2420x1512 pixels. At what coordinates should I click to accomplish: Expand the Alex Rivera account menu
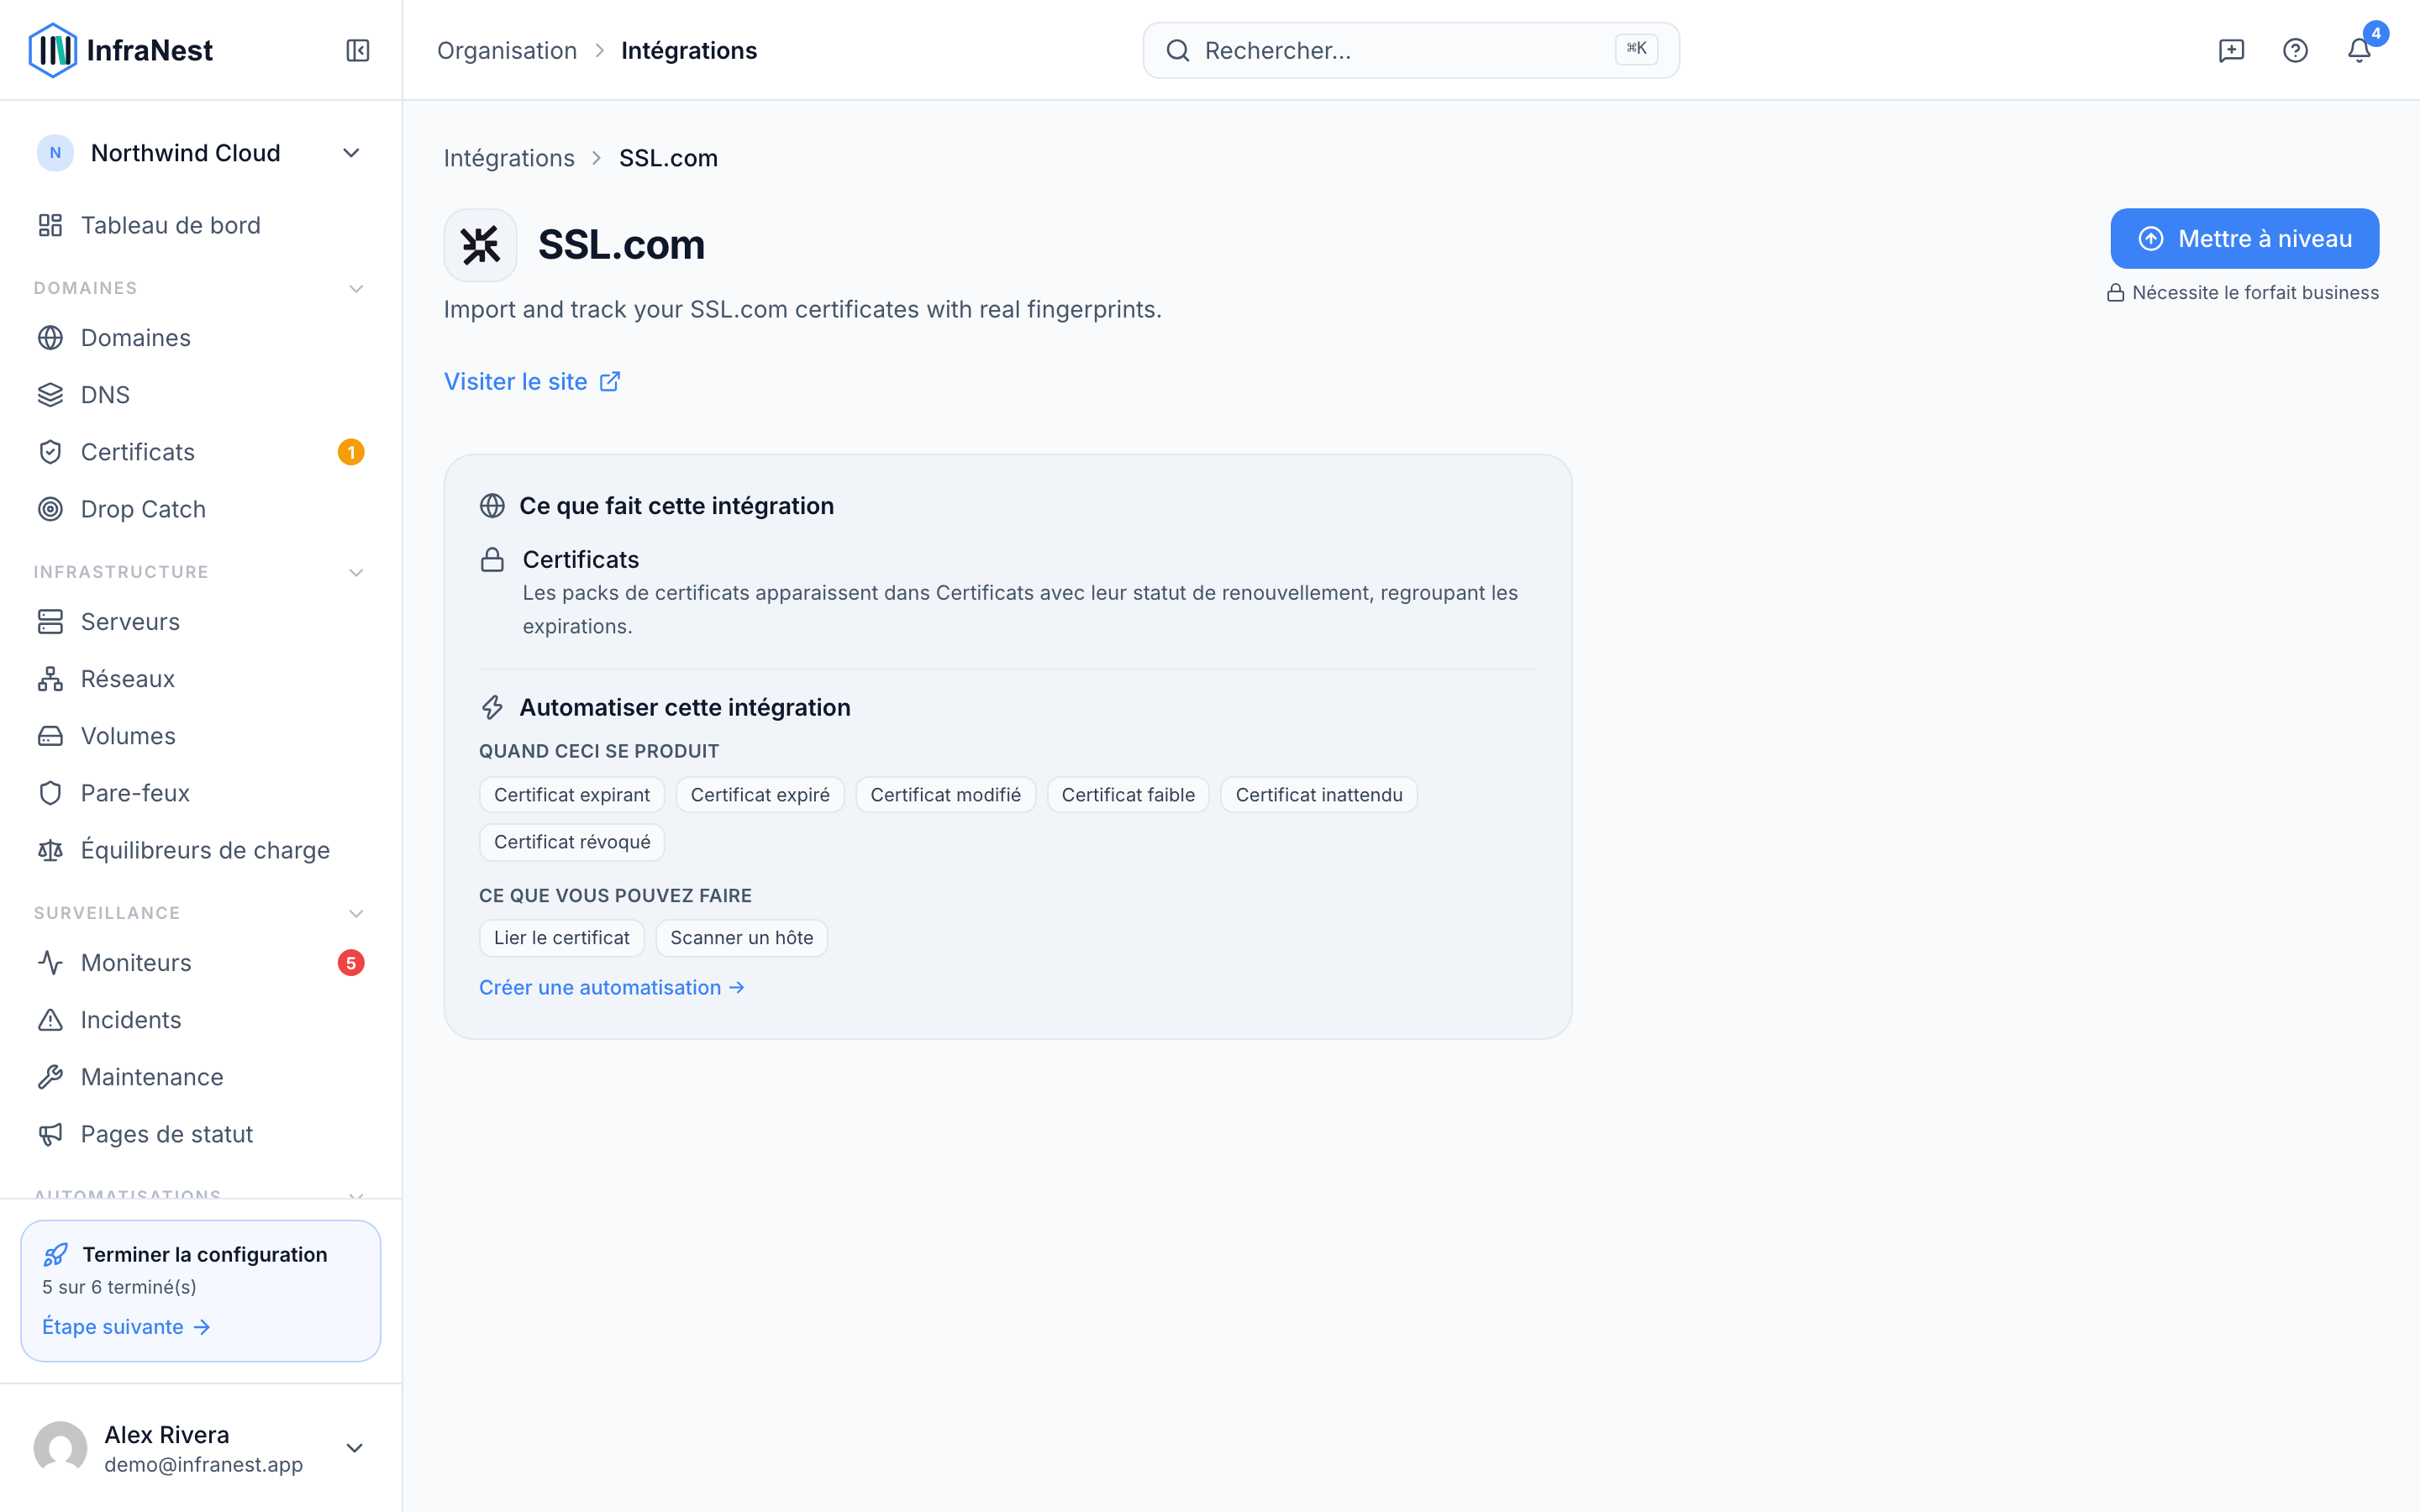click(354, 1448)
